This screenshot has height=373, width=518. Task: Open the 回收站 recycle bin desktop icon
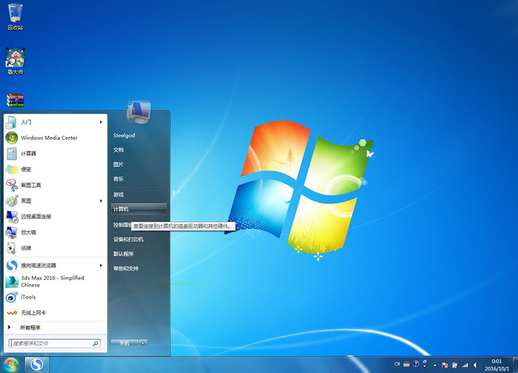pos(15,17)
